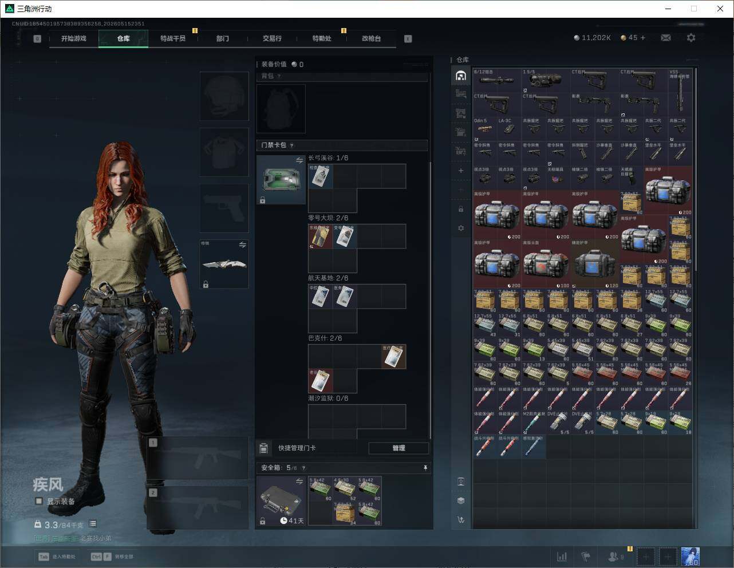Select the 仓库 tab

coord(124,38)
